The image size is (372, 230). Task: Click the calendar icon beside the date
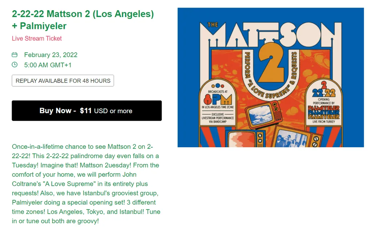coord(15,55)
